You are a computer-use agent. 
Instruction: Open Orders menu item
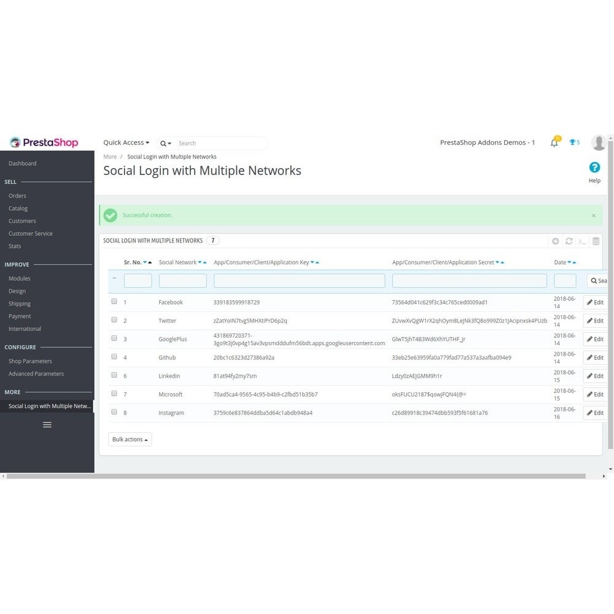pos(17,196)
